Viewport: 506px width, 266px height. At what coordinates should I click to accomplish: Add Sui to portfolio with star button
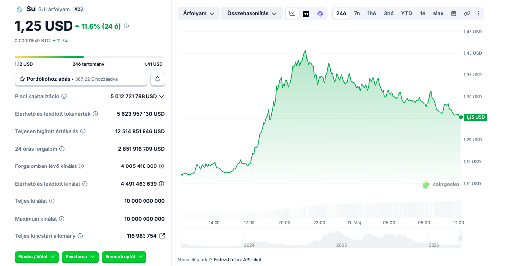click(81, 79)
